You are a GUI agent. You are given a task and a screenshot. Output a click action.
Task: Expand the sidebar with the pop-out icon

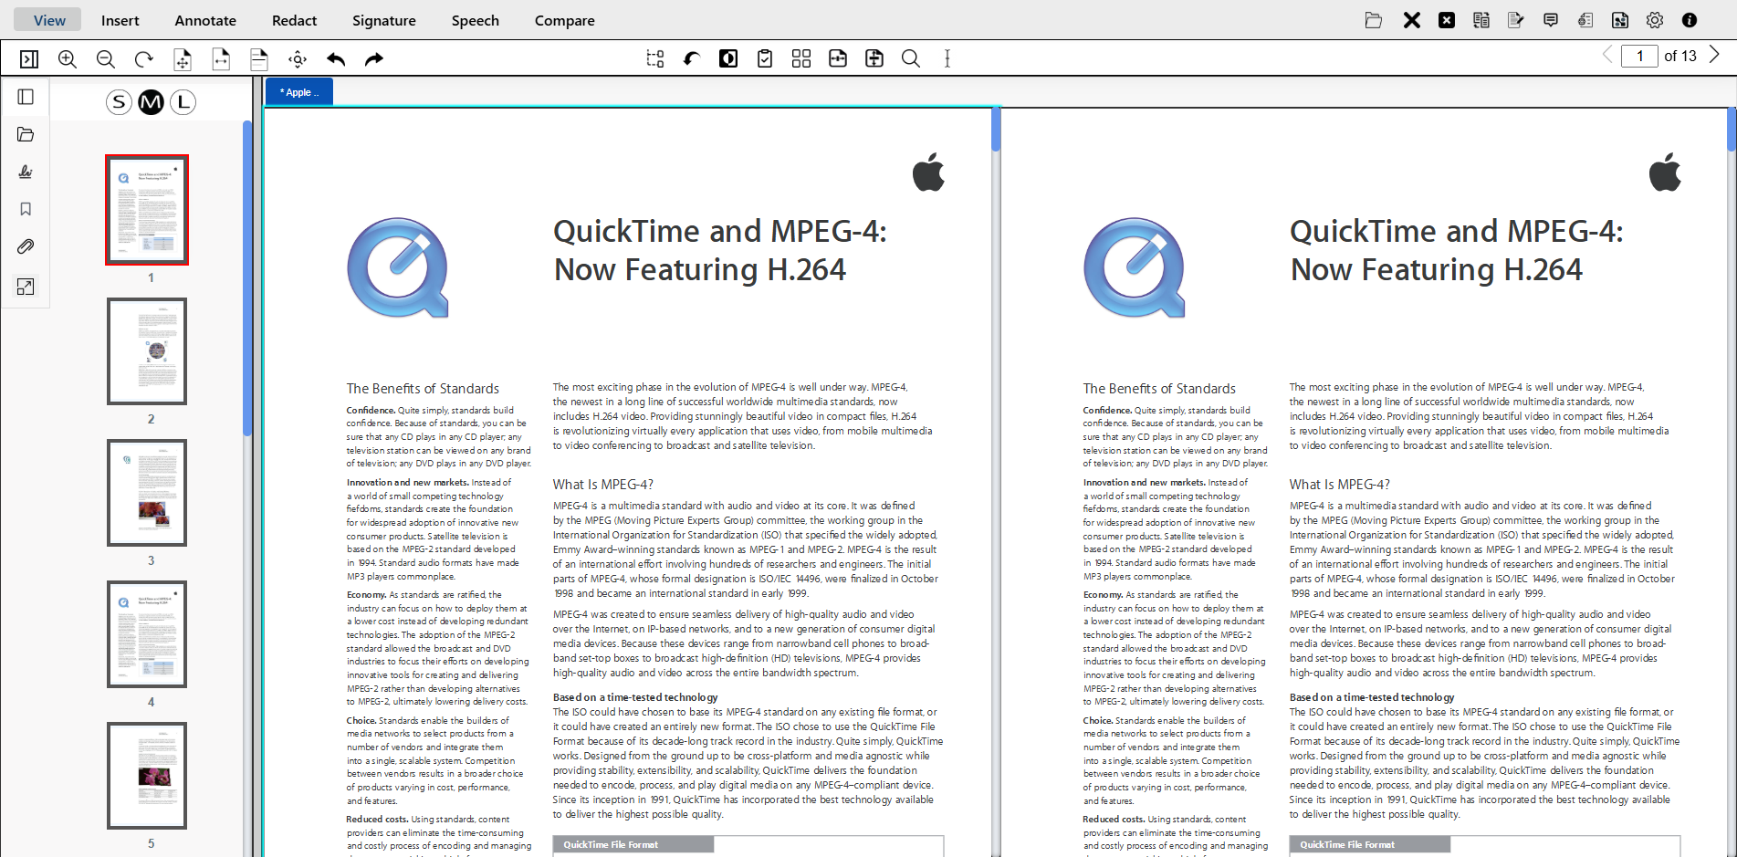(x=26, y=287)
